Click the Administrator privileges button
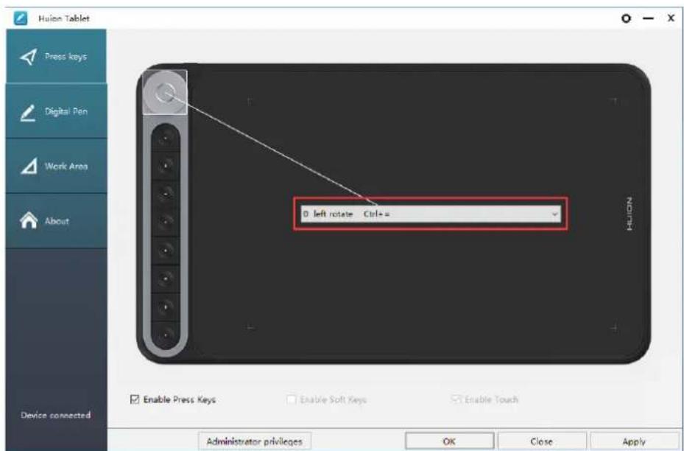This screenshot has height=451, width=684. (x=255, y=441)
